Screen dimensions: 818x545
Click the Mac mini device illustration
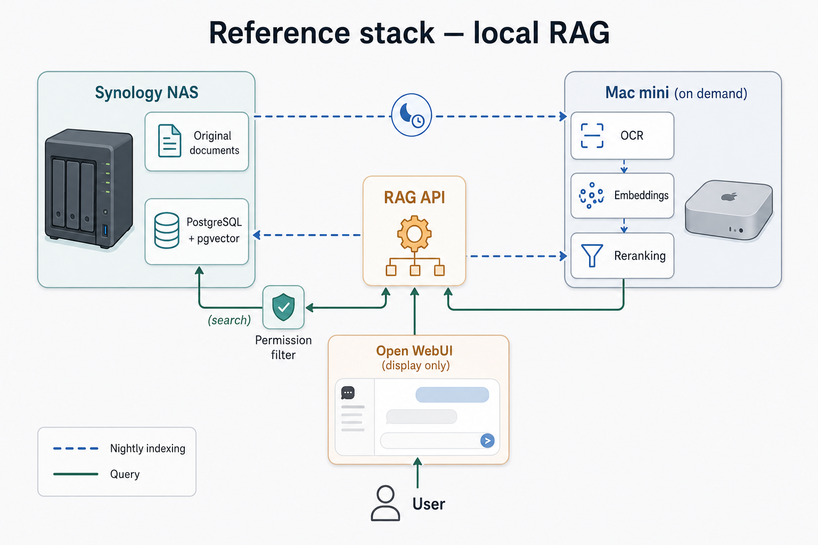point(729,209)
